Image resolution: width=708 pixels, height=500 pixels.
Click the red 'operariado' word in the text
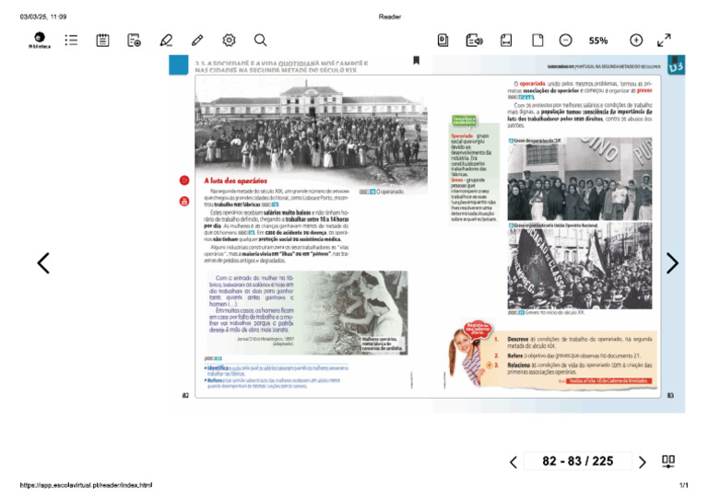(x=532, y=84)
